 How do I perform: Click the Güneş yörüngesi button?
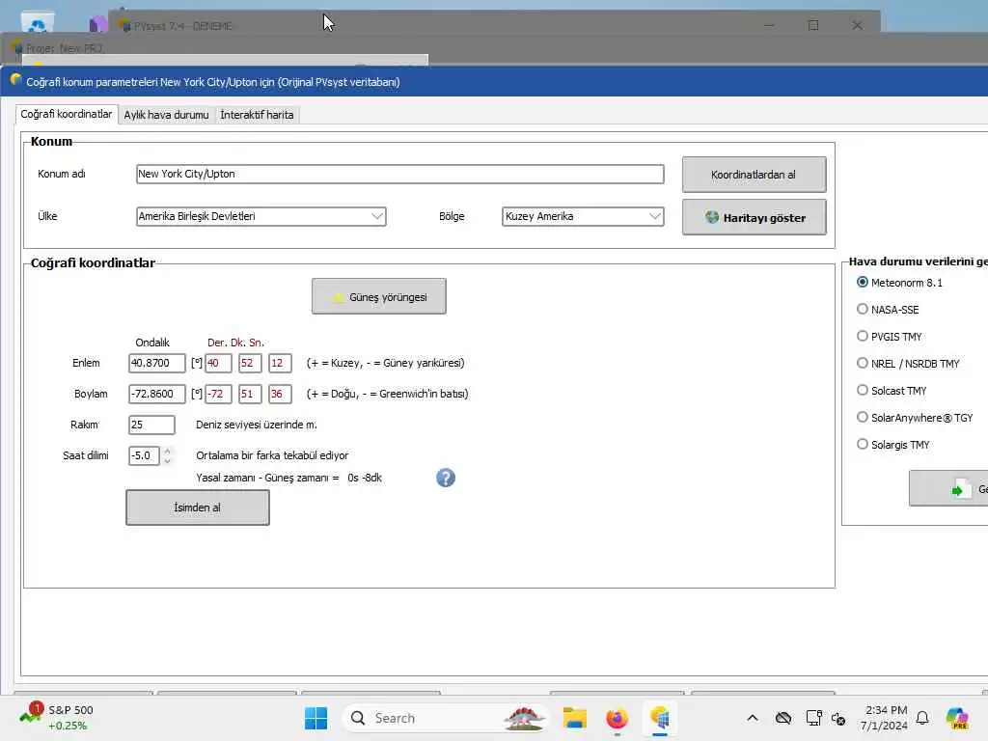point(378,296)
